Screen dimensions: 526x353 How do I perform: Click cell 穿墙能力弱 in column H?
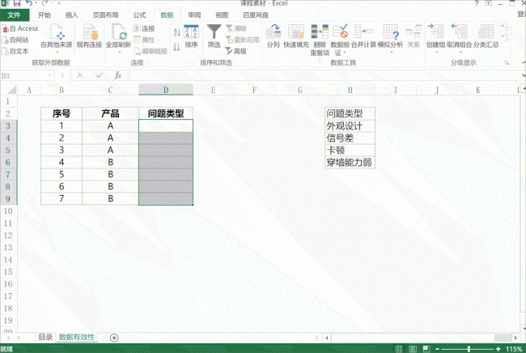pyautogui.click(x=350, y=163)
